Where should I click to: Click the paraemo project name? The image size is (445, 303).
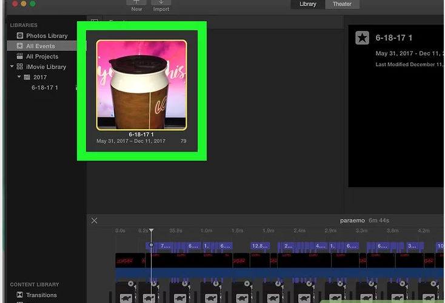coord(352,221)
